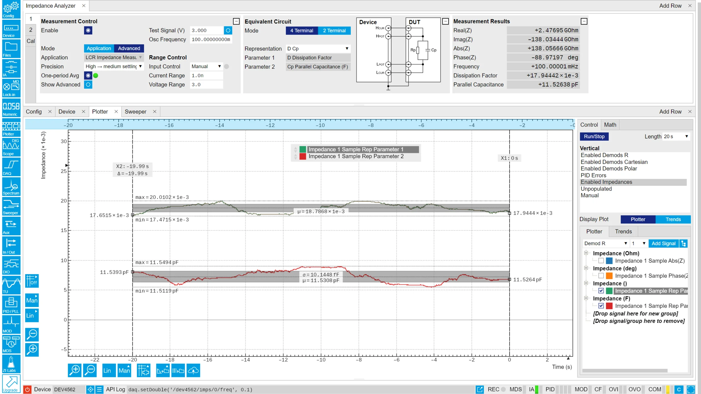Click upper Add Row link

(x=670, y=6)
